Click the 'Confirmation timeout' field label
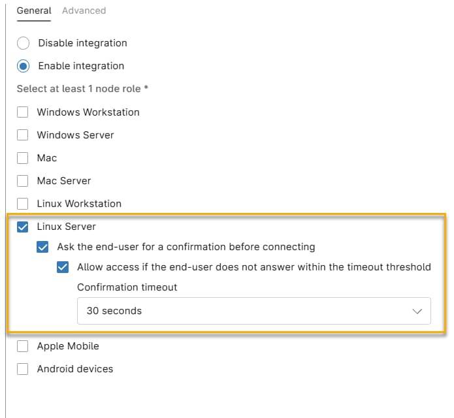The width and height of the screenshot is (454, 418). (x=127, y=287)
